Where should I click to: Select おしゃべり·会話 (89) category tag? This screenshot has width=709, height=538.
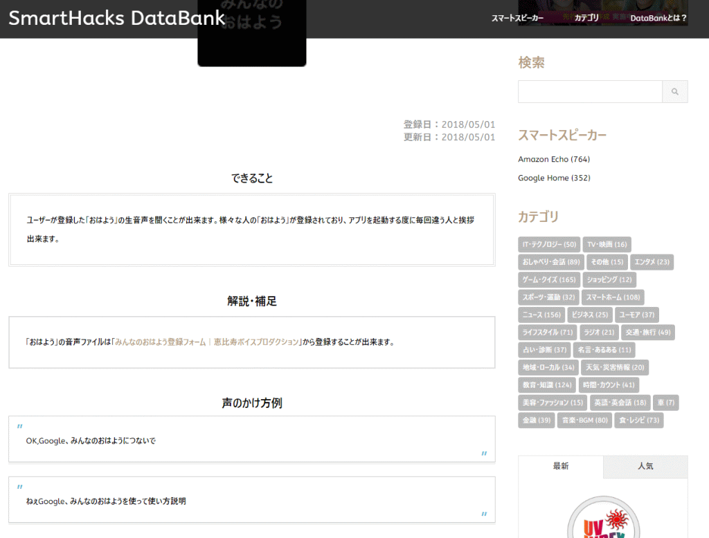pos(550,262)
